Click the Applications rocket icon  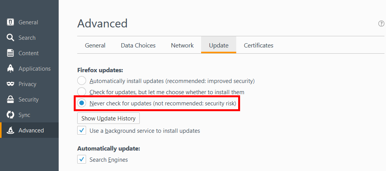tap(11, 69)
